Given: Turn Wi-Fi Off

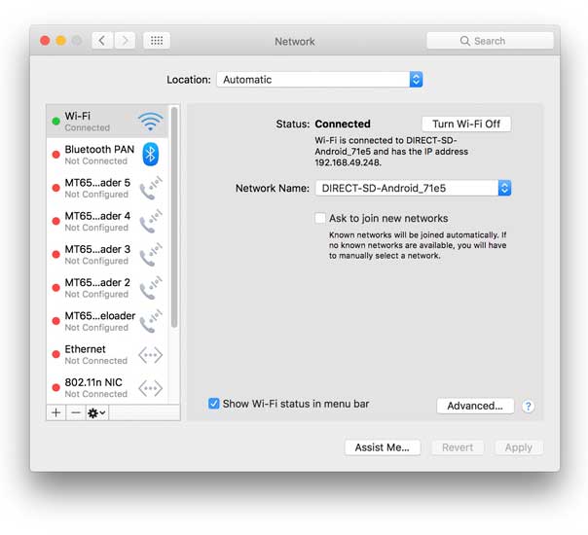Looking at the screenshot, I should (466, 124).
